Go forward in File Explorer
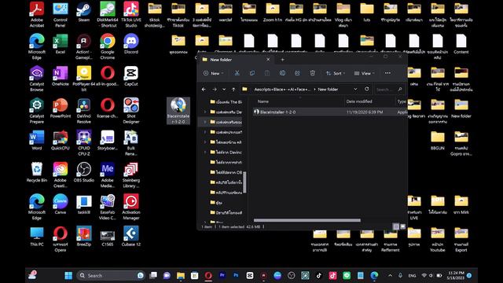503x283 pixels. click(x=215, y=89)
